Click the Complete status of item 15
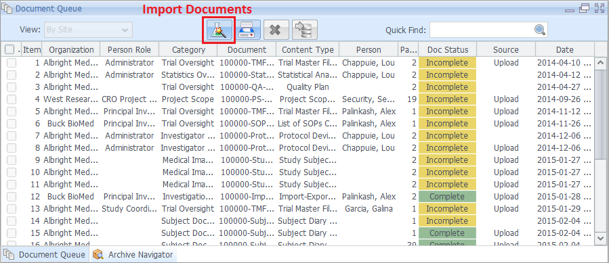 click(447, 233)
